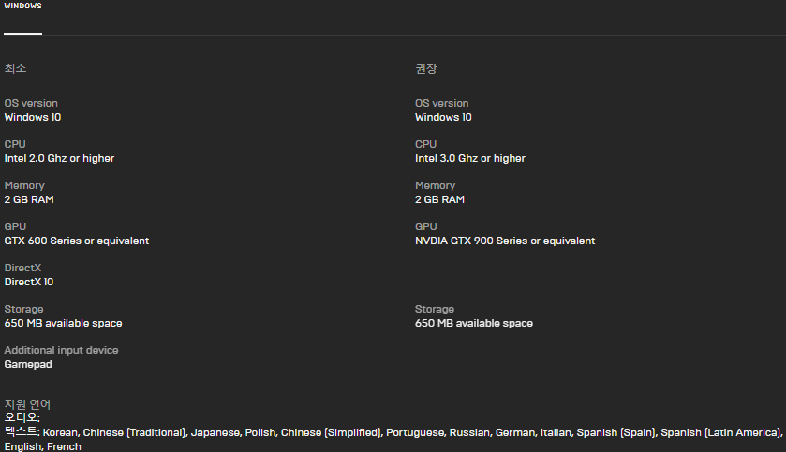786x452 pixels.
Task: Click 'Additional input device' label
Action: coord(61,350)
